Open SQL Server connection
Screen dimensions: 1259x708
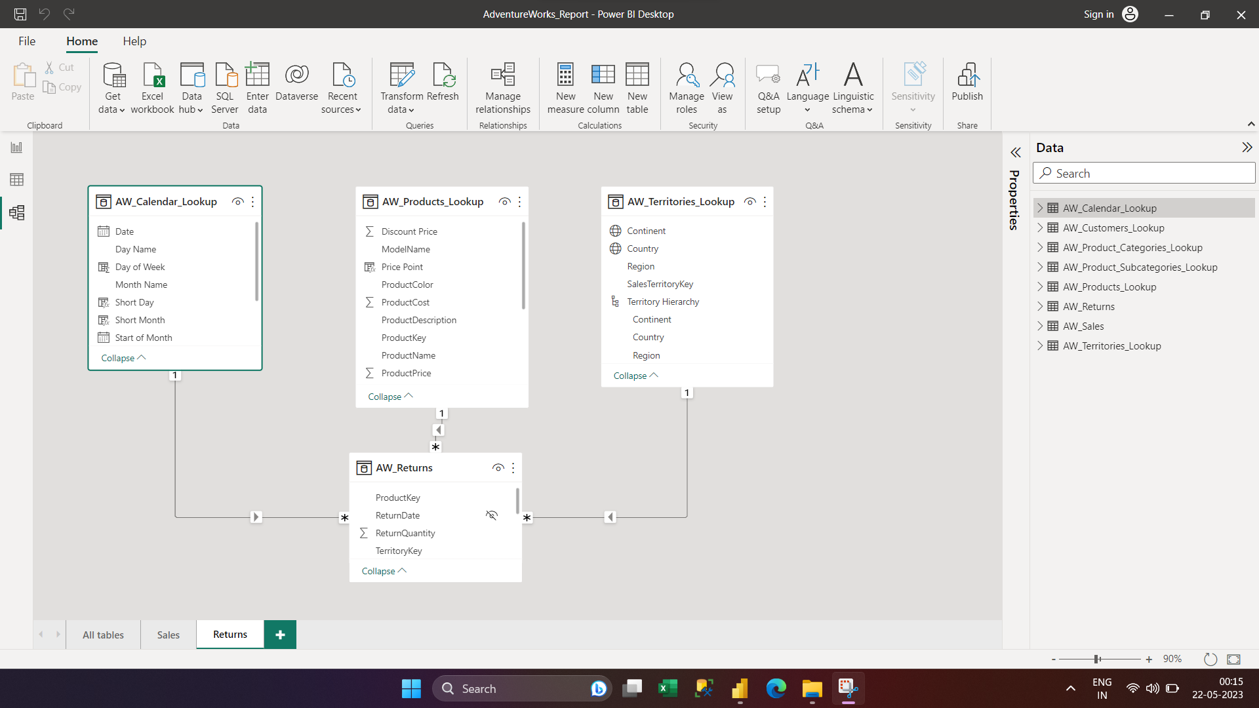tap(225, 88)
